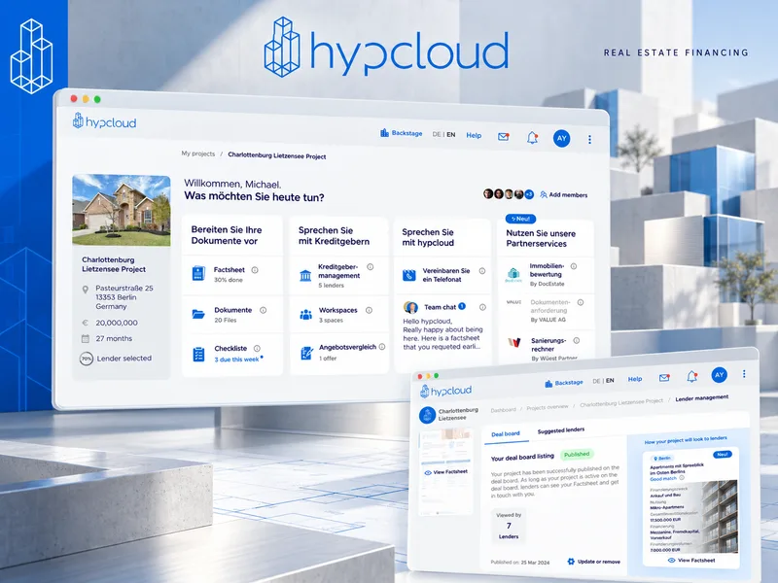Viewport: 778px width, 583px height.
Task: Show info for Dokumente
Action: 263,310
